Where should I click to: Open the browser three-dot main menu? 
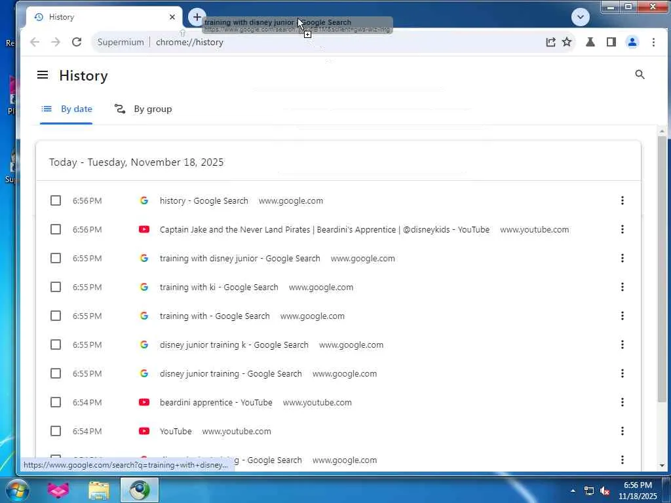[653, 42]
